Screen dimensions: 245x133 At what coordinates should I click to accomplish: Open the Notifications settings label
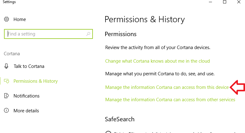point(27,96)
